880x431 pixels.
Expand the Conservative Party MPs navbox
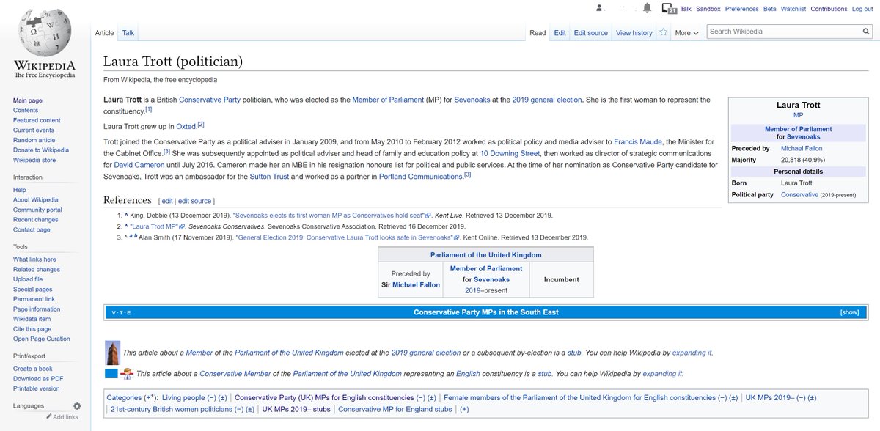849,312
